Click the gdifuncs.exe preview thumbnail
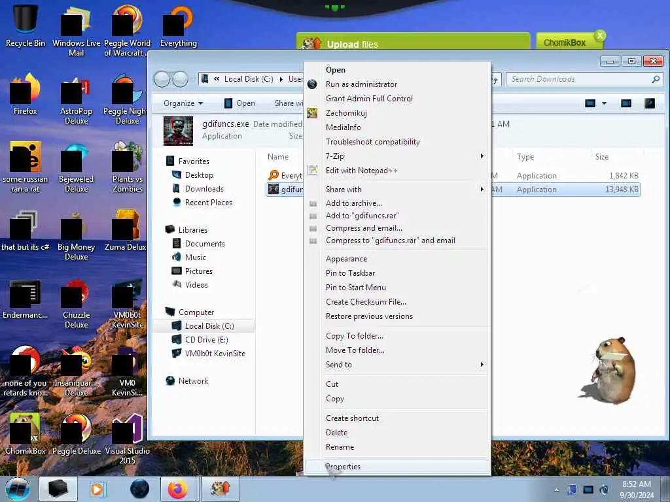The width and height of the screenshot is (670, 502). [x=178, y=131]
